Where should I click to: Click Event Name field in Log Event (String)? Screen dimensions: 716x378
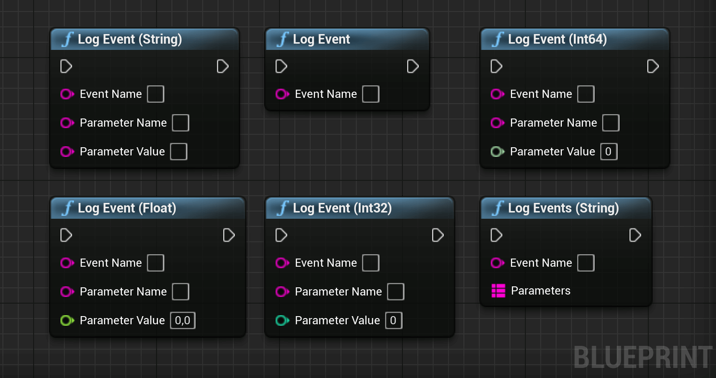156,94
